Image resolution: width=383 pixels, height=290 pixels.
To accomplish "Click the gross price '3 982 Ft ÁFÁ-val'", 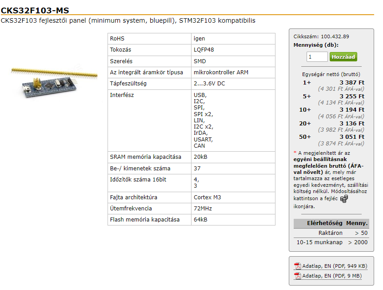I will click(x=341, y=130).
